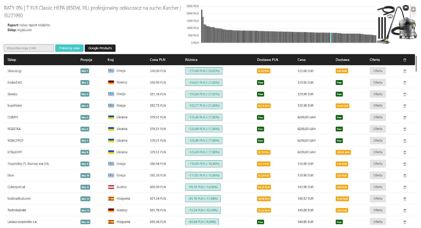Open the Oferta button for Skrekis
Viewport: 421px width, 228px height.
[x=378, y=94]
